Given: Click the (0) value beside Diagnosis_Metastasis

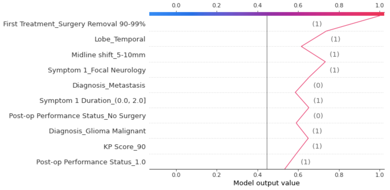Looking at the screenshot, I should coord(318,85).
